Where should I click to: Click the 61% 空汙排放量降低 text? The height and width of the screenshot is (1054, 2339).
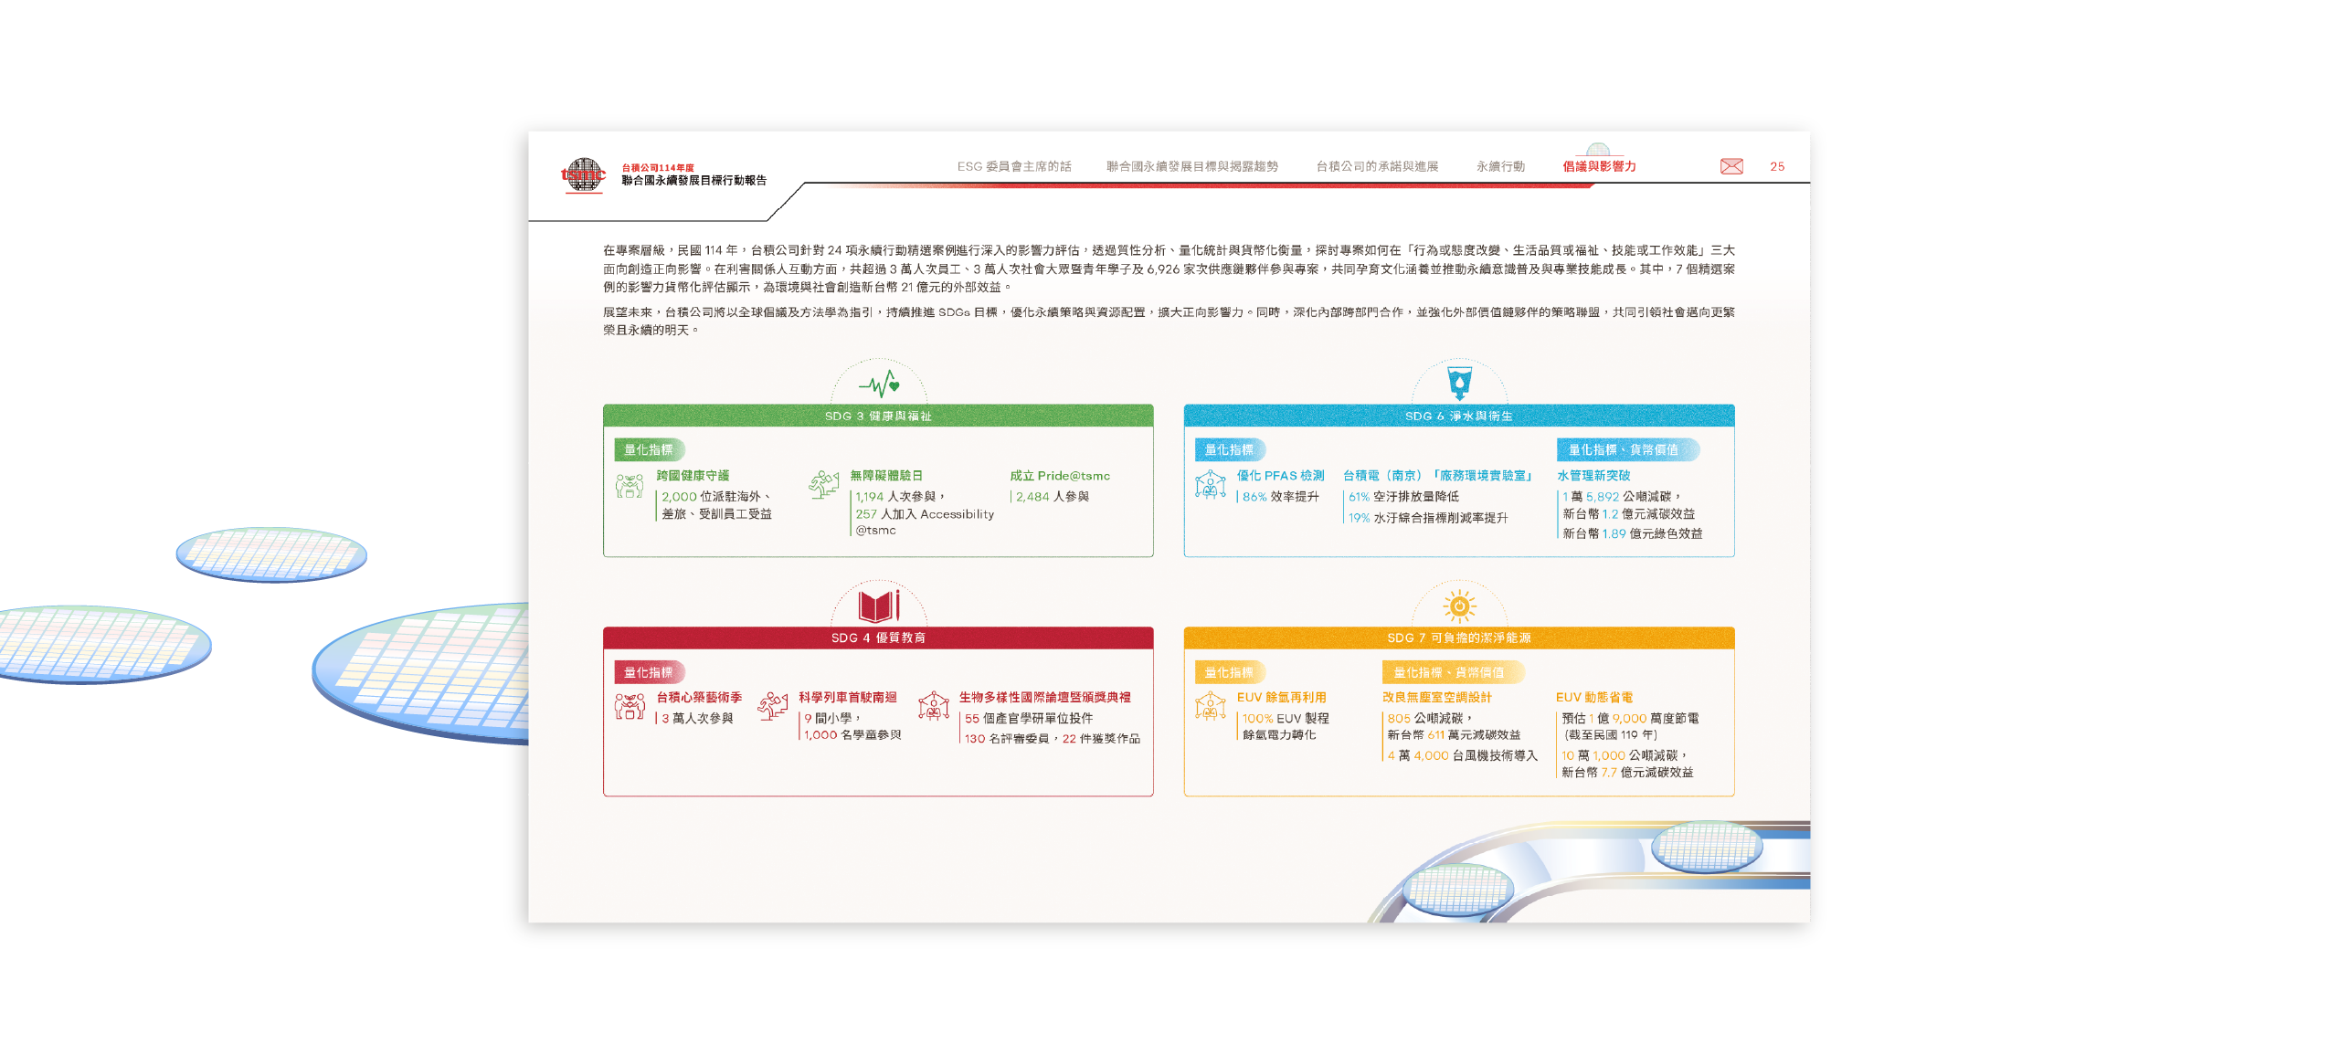click(x=1403, y=497)
